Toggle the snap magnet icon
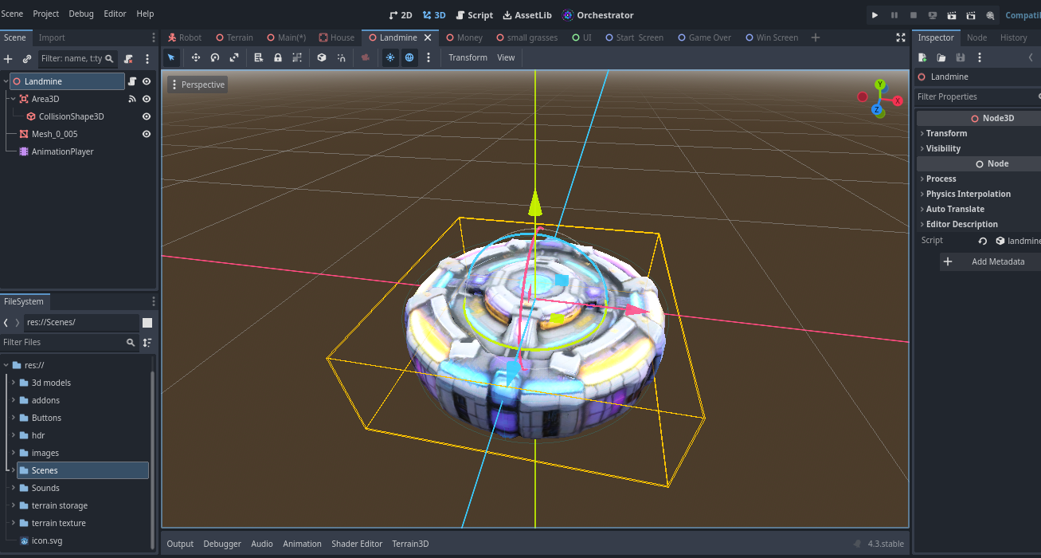Image resolution: width=1041 pixels, height=558 pixels. (341, 57)
